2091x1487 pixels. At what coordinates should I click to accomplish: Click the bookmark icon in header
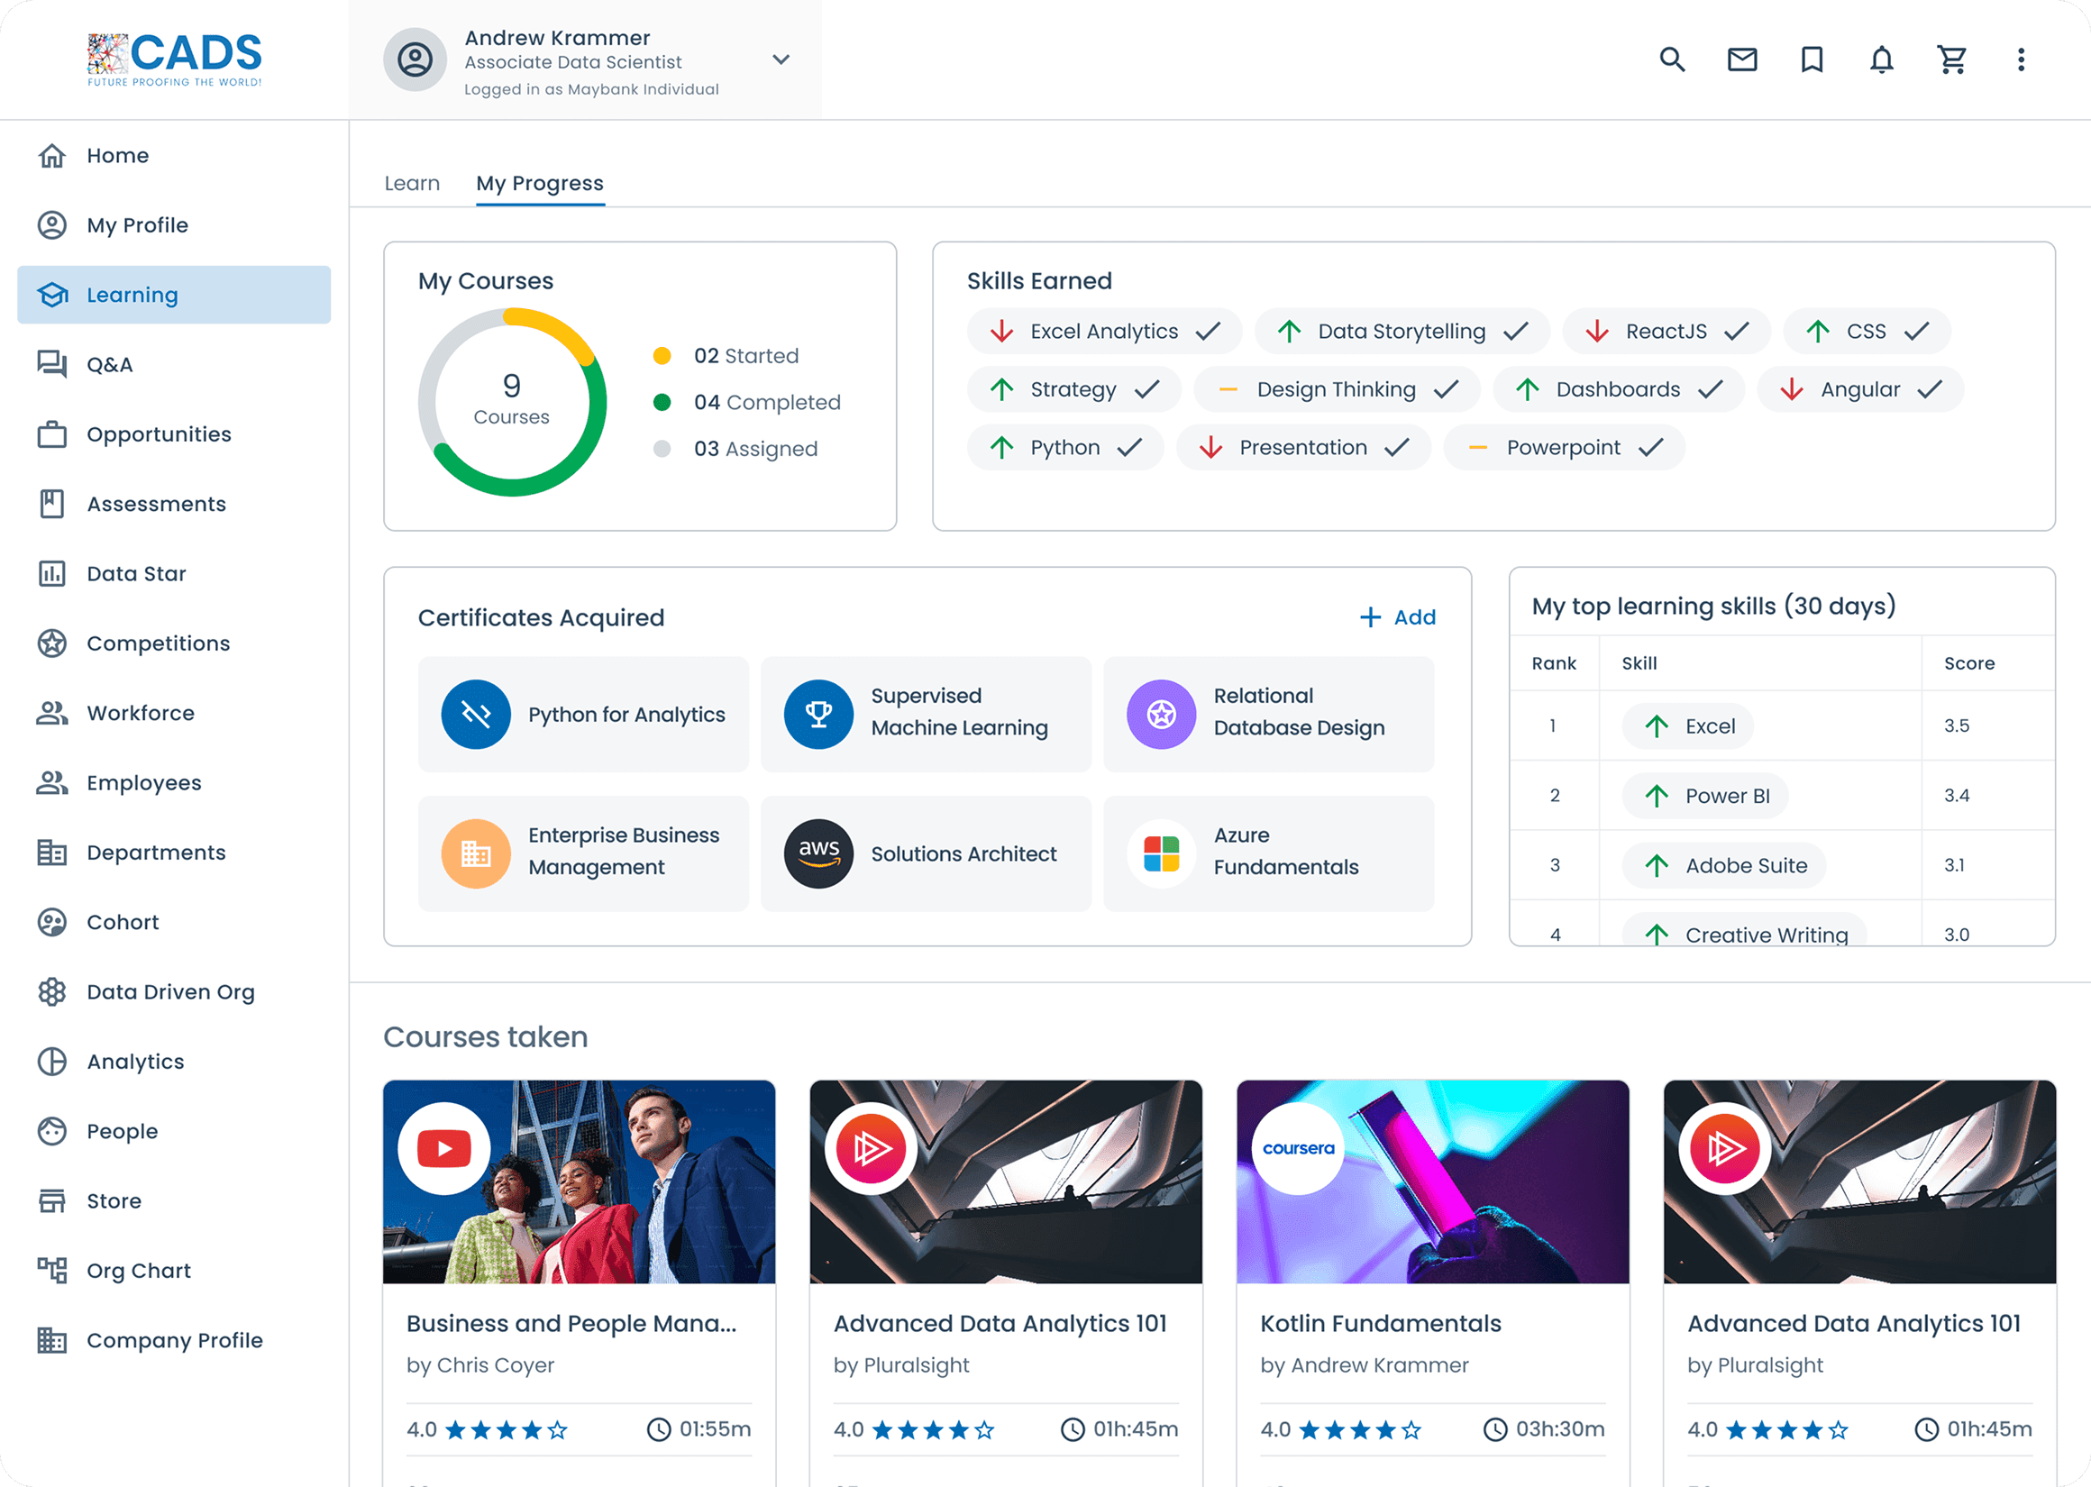[x=1811, y=59]
